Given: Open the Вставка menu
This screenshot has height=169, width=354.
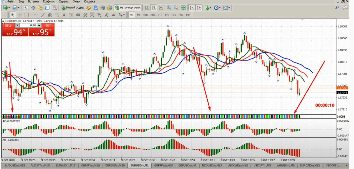Looking at the screenshot, I should (33, 2).
